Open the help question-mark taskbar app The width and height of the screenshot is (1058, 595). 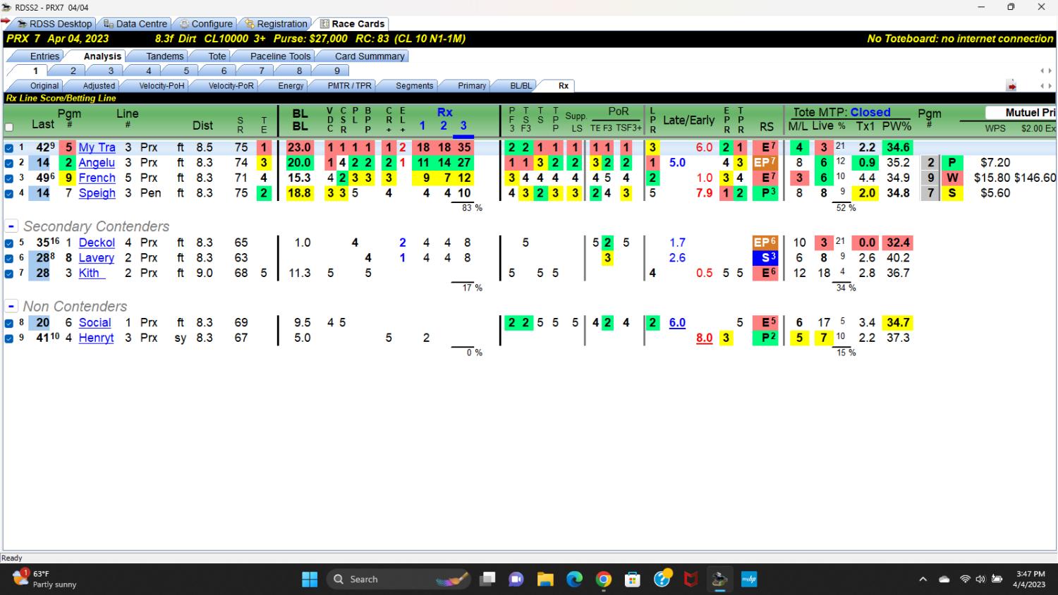pyautogui.click(x=662, y=579)
